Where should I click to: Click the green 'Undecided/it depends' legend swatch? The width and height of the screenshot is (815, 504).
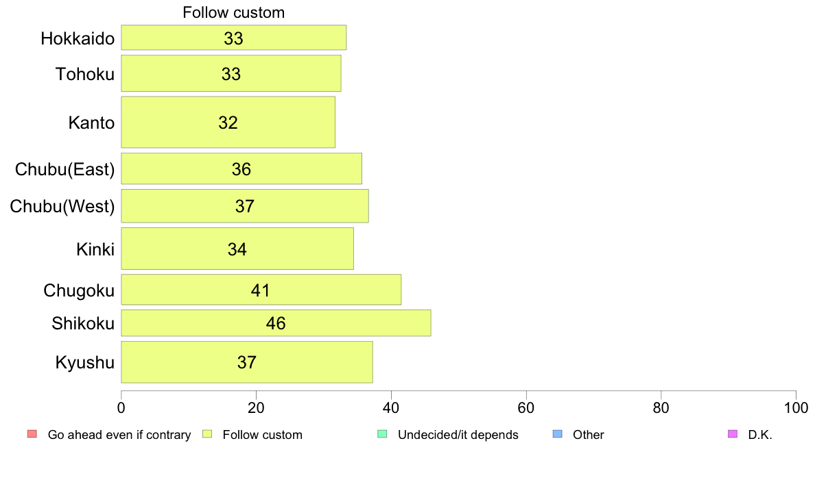383,434
